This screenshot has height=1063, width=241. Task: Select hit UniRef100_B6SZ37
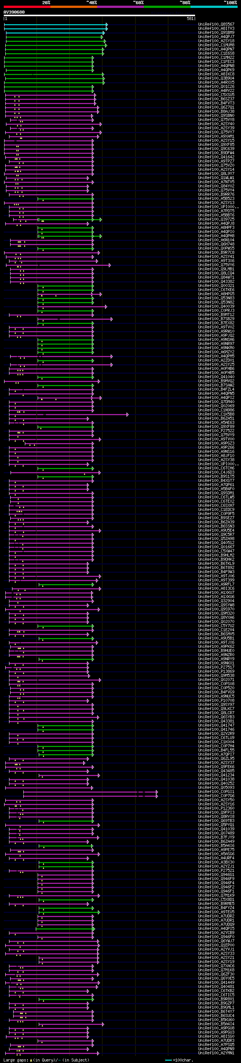[x=216, y=99]
